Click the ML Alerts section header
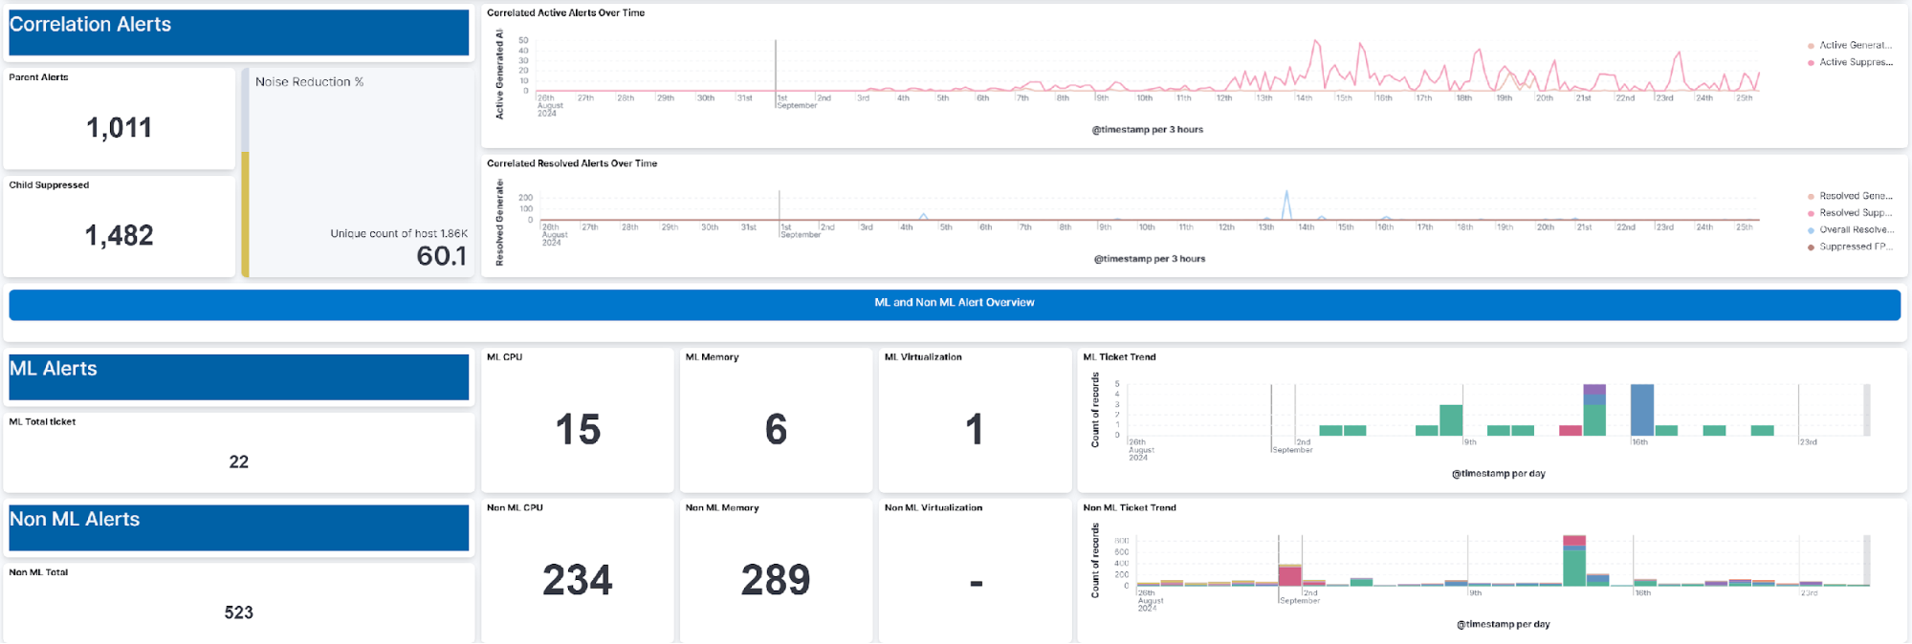 pos(239,376)
